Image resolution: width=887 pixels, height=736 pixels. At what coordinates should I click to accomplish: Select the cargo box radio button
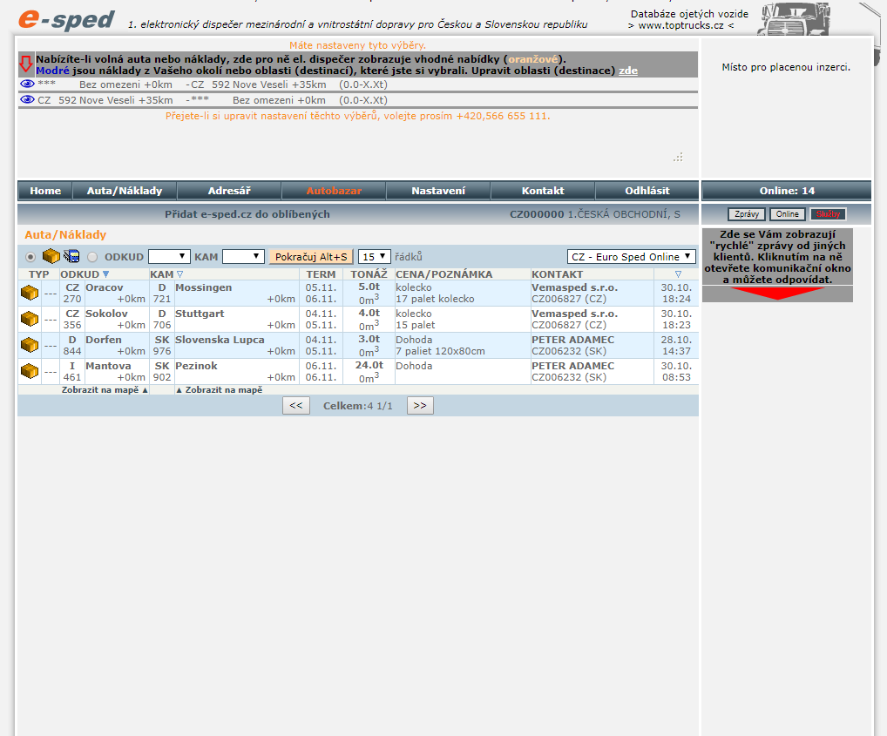coord(30,257)
